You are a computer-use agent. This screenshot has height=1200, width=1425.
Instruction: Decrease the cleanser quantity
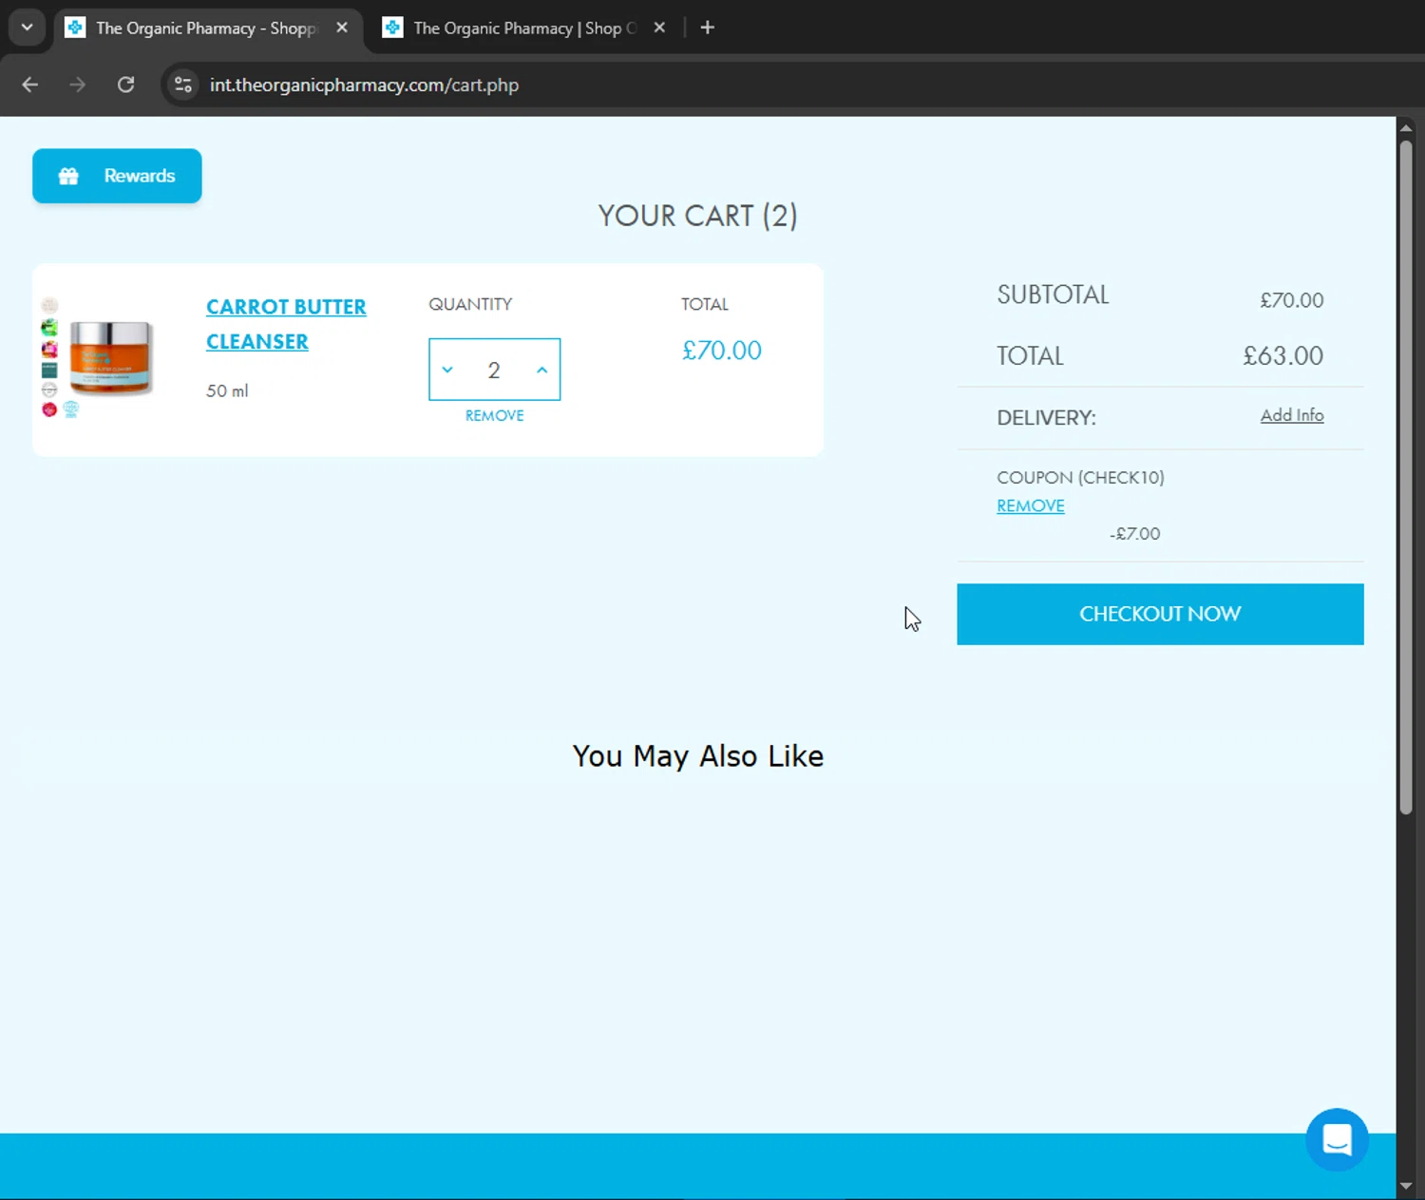pos(447,370)
